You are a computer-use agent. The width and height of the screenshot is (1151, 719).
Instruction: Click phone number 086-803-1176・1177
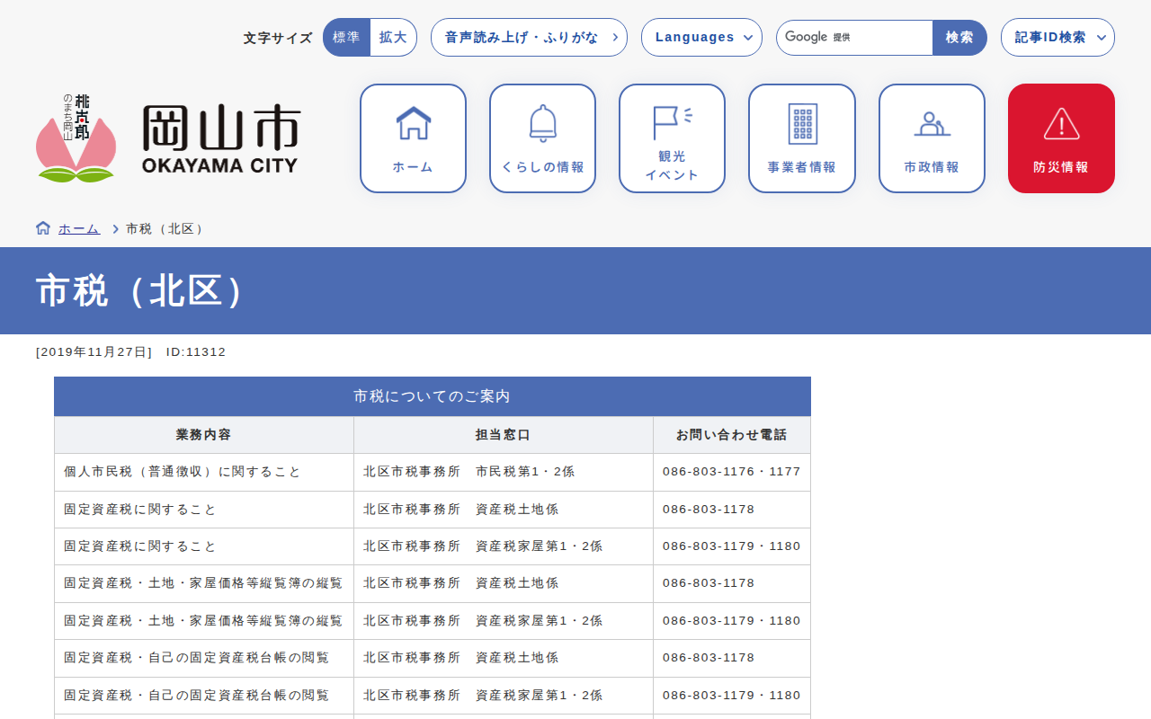click(731, 472)
